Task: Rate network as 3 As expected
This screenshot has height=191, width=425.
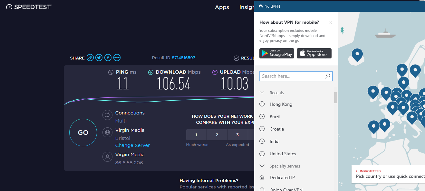Action: pyautogui.click(x=238, y=135)
